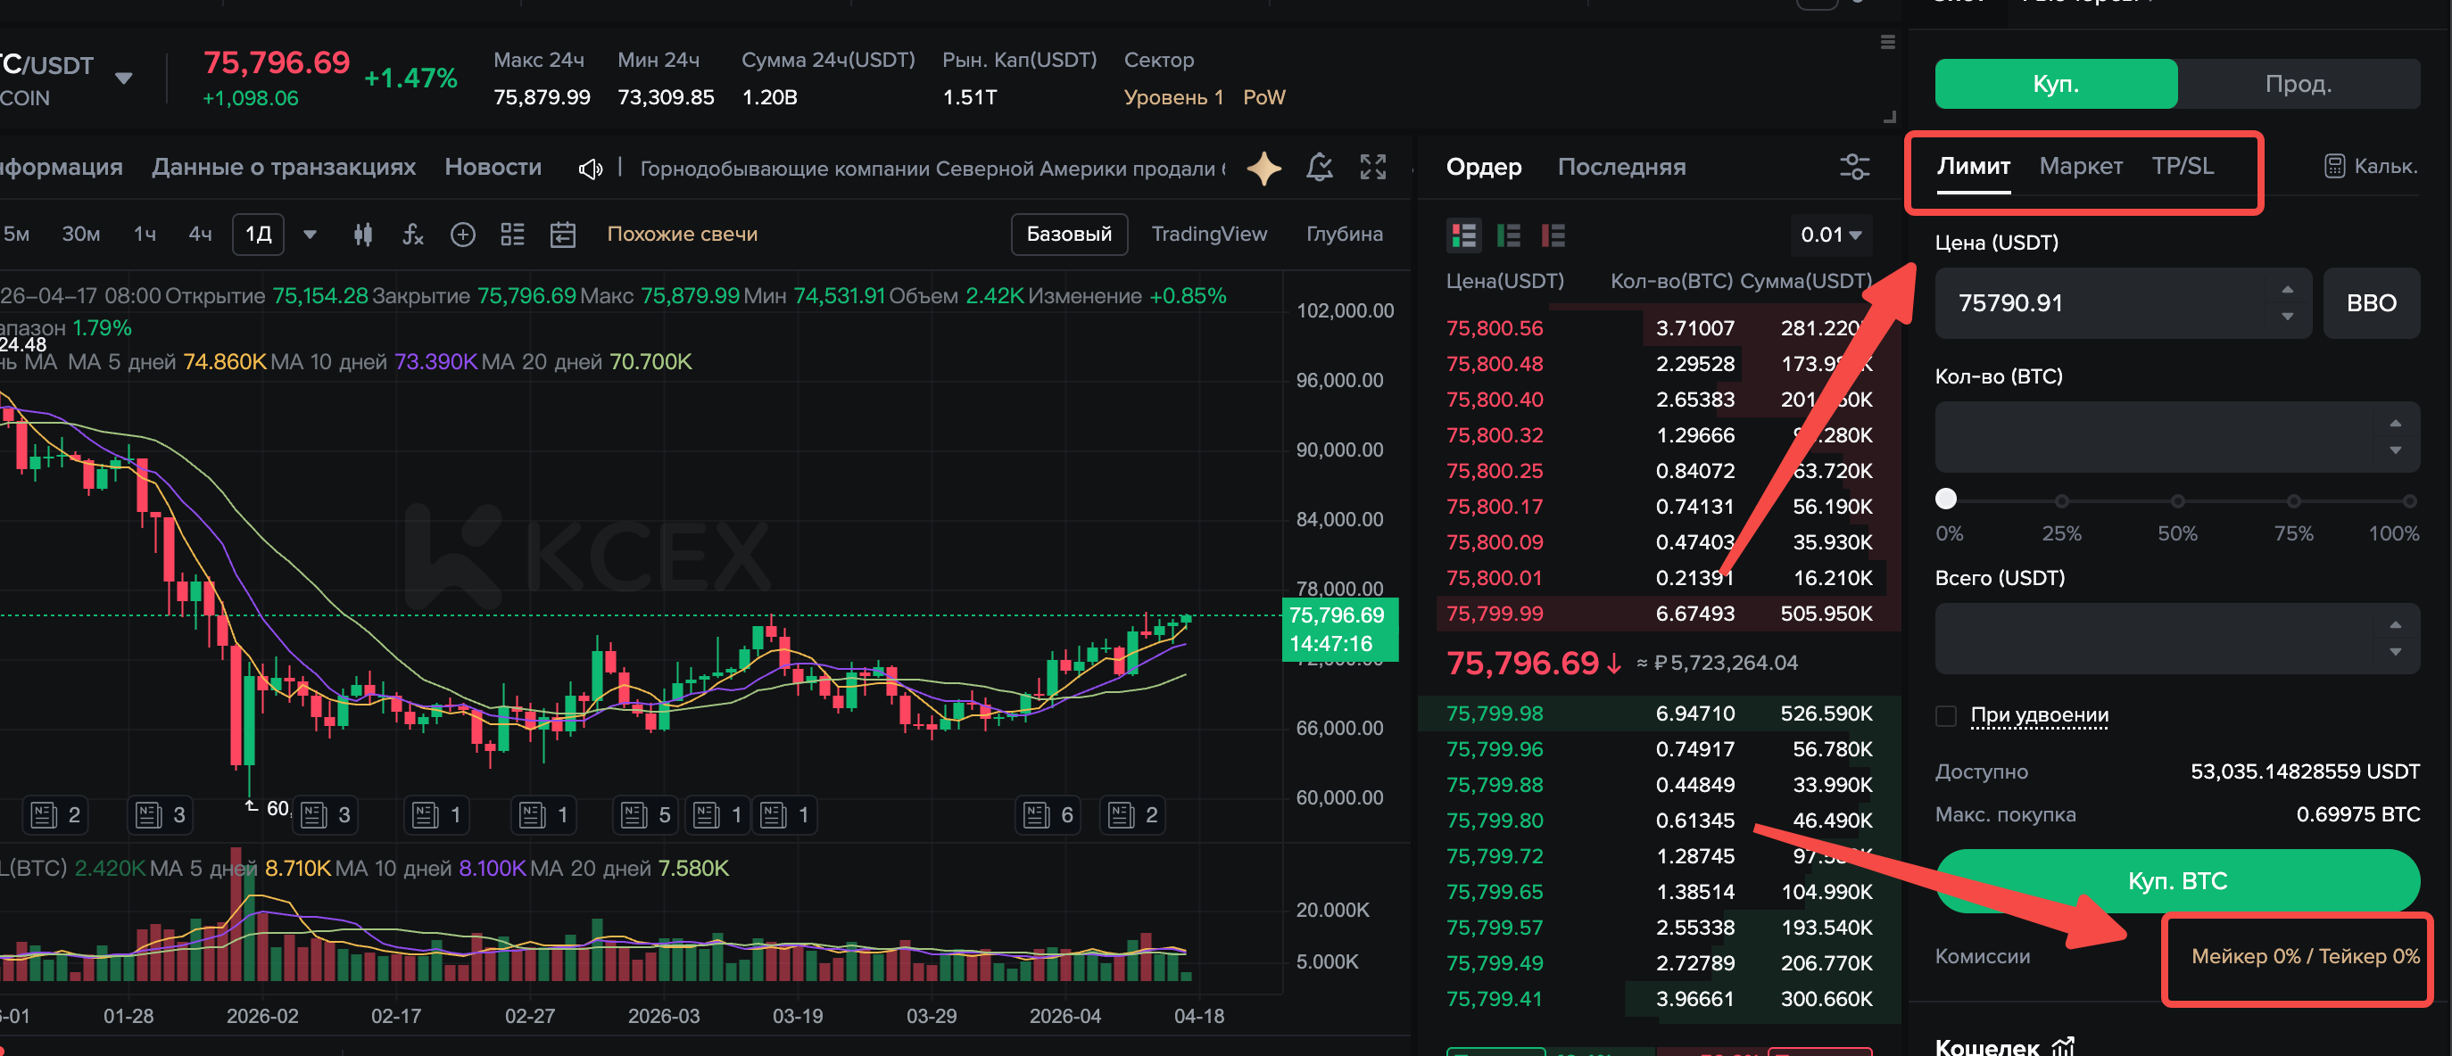Select the Куп. buy toggle

2055,84
